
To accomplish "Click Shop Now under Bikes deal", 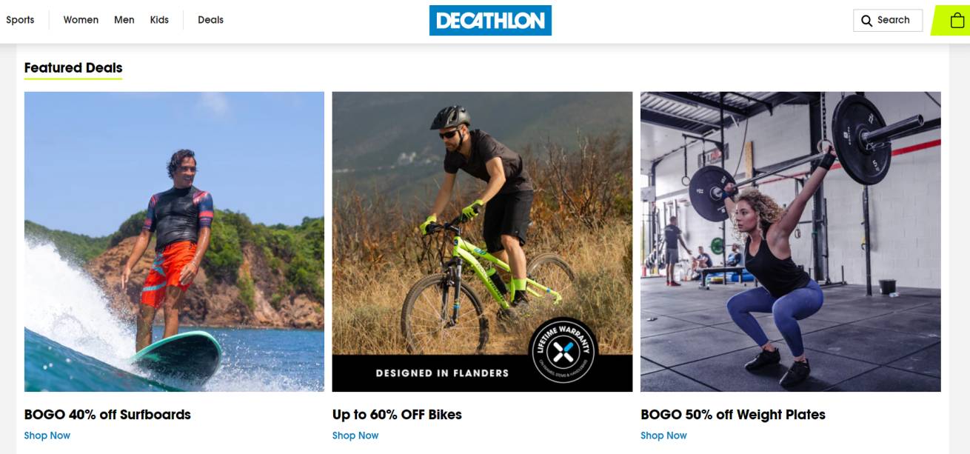I will coord(355,435).
